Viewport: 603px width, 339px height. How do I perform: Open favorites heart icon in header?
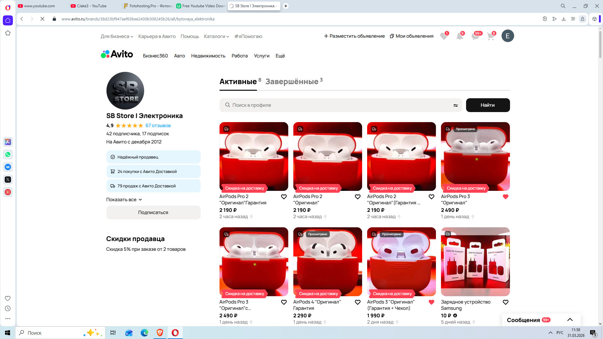[x=444, y=36]
